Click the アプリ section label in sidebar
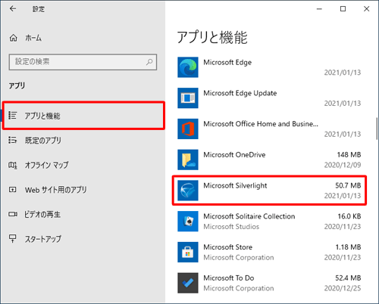379x304 pixels. [x=17, y=85]
